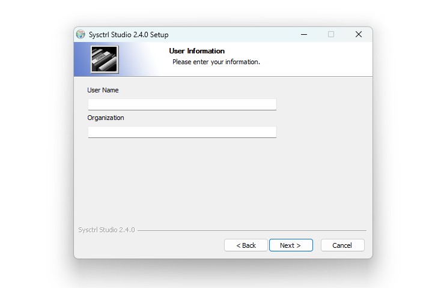Click the 'User Name' label
The height and width of the screenshot is (288, 441).
click(x=103, y=90)
